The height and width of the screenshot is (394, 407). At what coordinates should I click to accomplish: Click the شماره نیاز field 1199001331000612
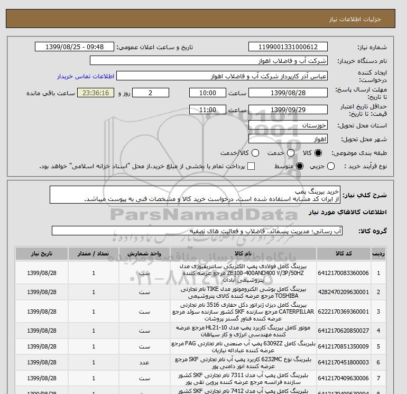288,47
